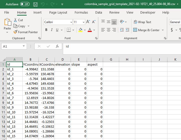Select the Format Painter tool
181x140 pixels.
25,32
